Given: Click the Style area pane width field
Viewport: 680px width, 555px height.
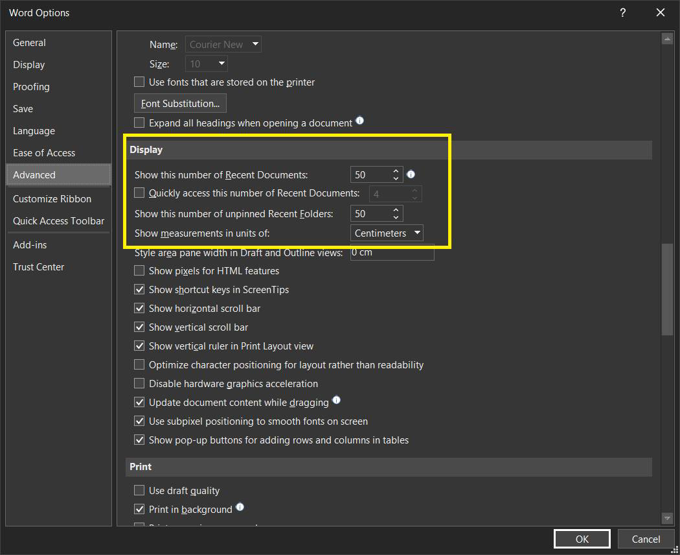Looking at the screenshot, I should point(392,253).
